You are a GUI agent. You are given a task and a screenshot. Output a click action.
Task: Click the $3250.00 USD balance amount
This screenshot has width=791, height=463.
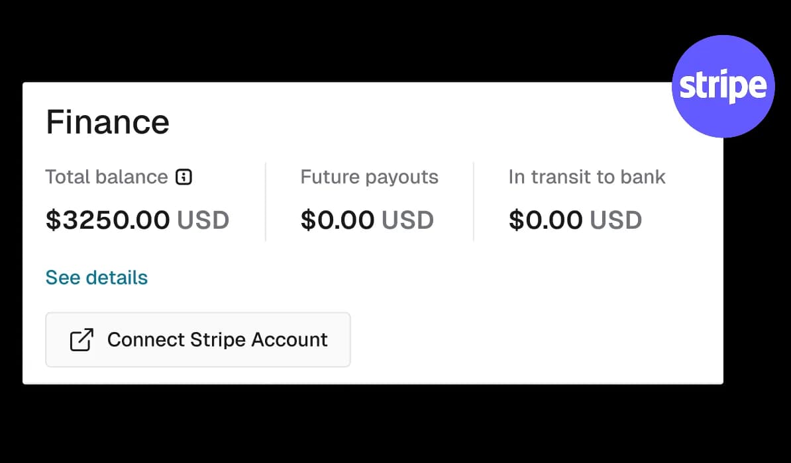137,220
